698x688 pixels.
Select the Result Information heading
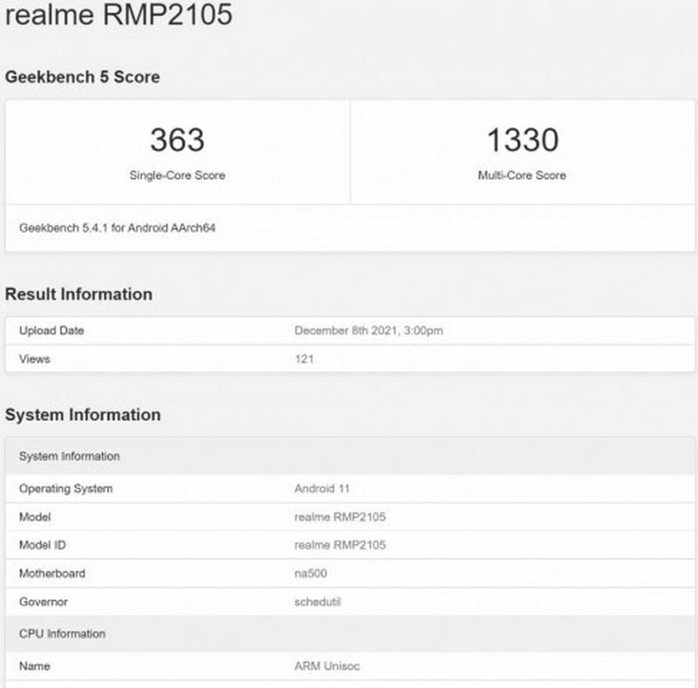point(79,294)
